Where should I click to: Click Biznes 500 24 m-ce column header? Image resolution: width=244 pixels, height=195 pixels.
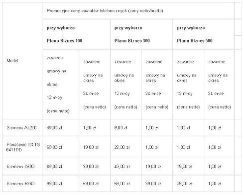(x=219, y=84)
